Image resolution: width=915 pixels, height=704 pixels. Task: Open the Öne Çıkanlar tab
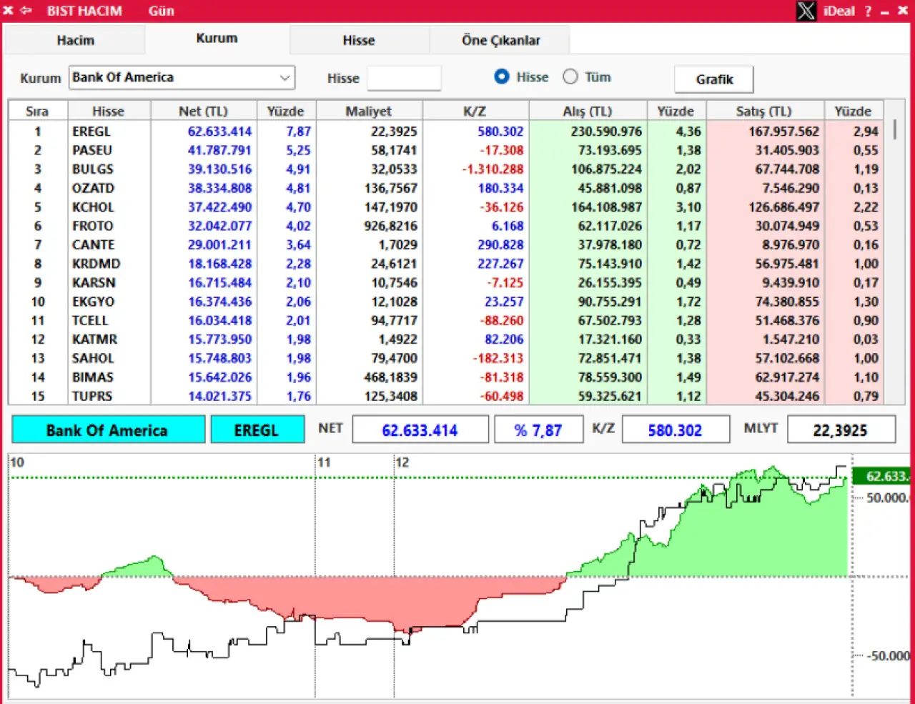point(500,40)
